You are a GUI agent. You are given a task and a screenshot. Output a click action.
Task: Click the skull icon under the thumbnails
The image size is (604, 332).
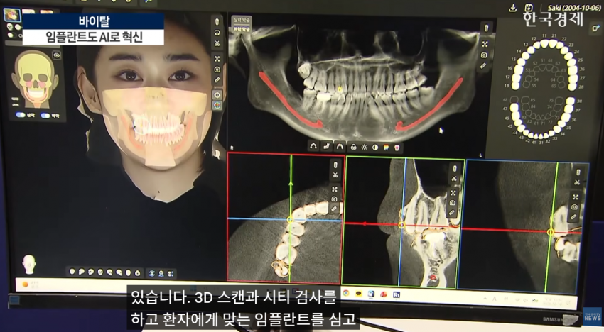point(10,27)
